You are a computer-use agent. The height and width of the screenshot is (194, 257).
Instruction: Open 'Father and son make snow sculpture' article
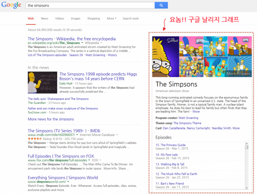[x=63, y=108]
